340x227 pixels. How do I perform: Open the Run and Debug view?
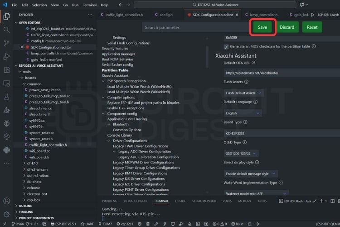(x=6, y=56)
